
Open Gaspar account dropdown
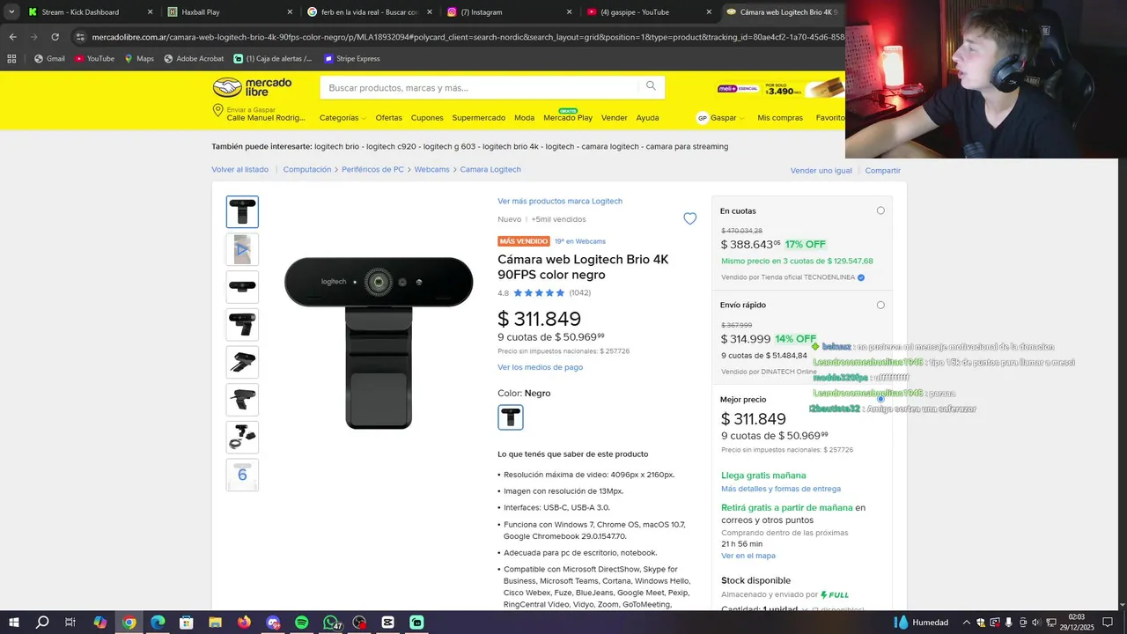coord(720,118)
